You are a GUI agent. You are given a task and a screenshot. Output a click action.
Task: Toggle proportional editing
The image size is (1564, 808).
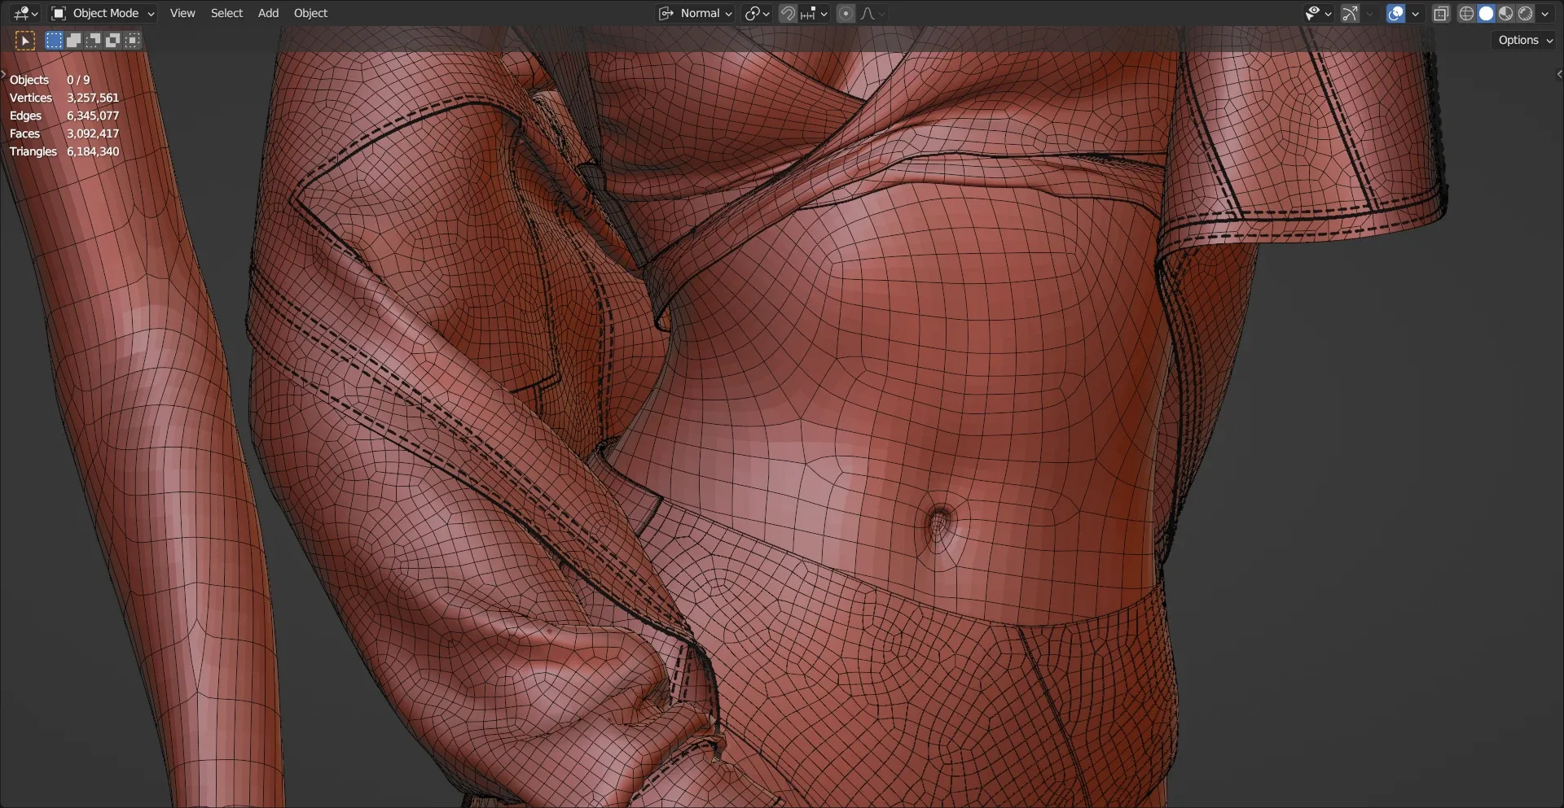(846, 13)
